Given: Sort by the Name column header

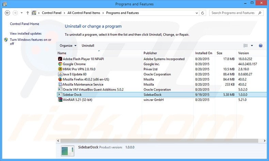Looking at the screenshot, I should pos(99,53).
